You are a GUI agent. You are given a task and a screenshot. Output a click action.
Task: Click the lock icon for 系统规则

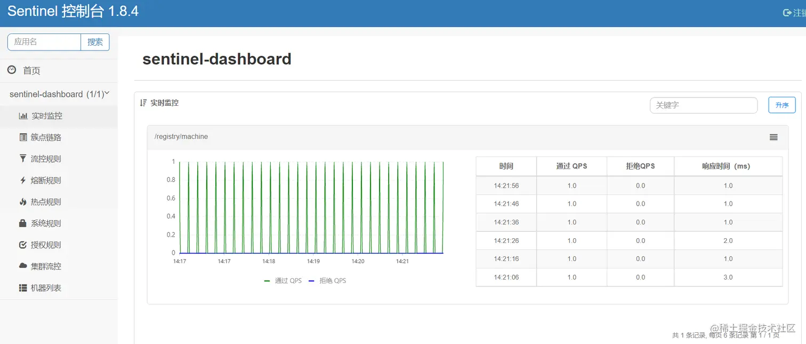click(23, 223)
